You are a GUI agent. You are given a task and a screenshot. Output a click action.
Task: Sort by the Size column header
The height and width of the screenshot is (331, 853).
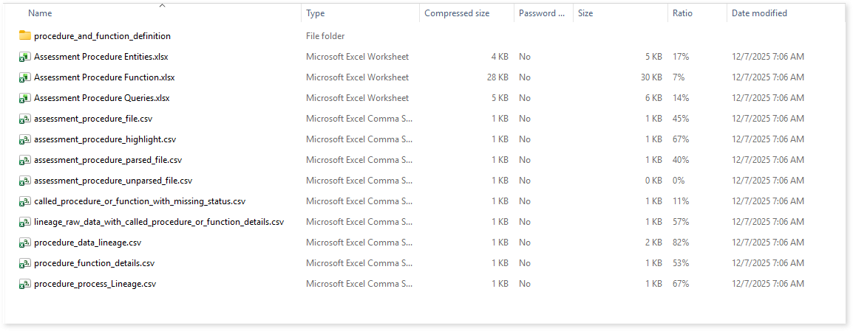click(x=585, y=13)
